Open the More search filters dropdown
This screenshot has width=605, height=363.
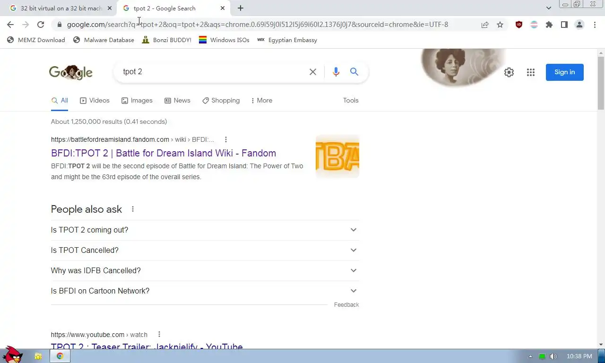click(x=261, y=100)
